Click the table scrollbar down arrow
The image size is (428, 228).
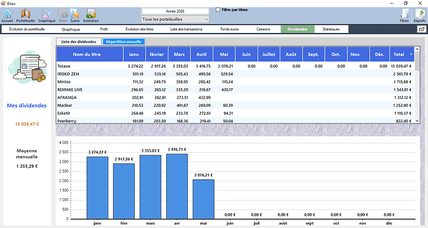(x=417, y=121)
